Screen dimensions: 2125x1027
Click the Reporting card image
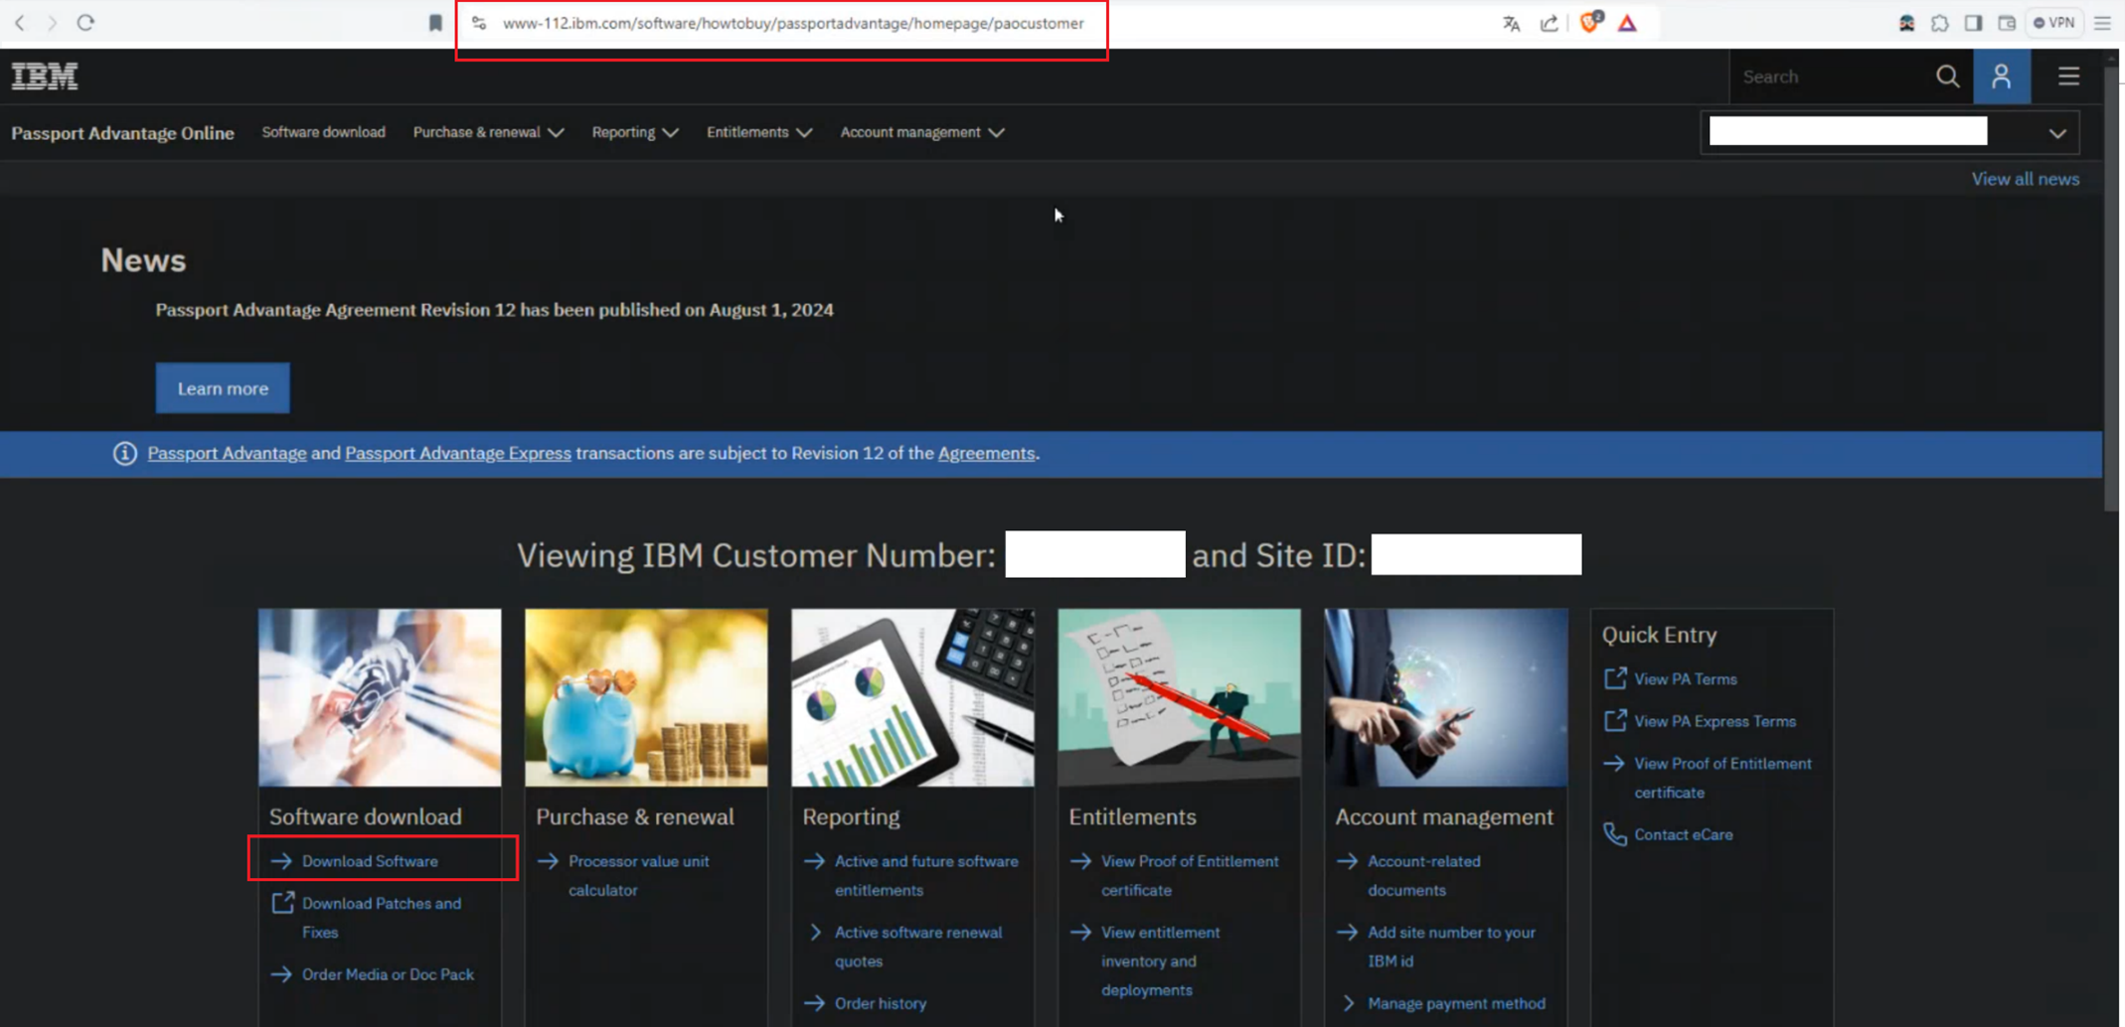912,697
